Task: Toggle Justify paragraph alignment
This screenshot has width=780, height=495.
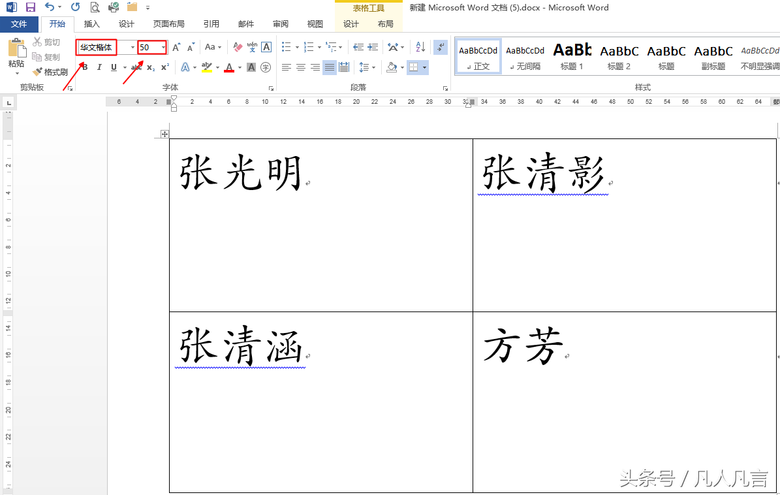Action: click(x=330, y=67)
